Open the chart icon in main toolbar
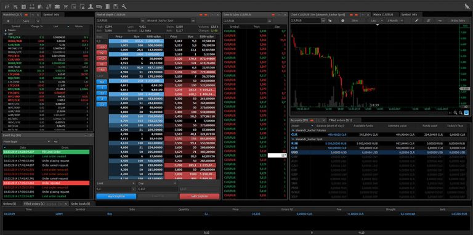Viewport: 473px width, 235px height. click(x=7, y=6)
